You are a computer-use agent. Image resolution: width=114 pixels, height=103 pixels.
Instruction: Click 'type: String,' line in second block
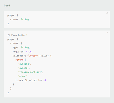21,47
